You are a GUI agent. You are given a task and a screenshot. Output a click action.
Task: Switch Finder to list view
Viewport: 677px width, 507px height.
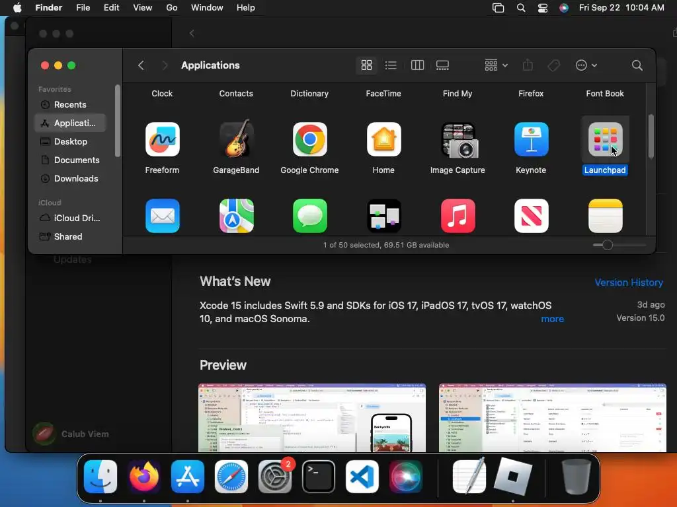pyautogui.click(x=391, y=65)
